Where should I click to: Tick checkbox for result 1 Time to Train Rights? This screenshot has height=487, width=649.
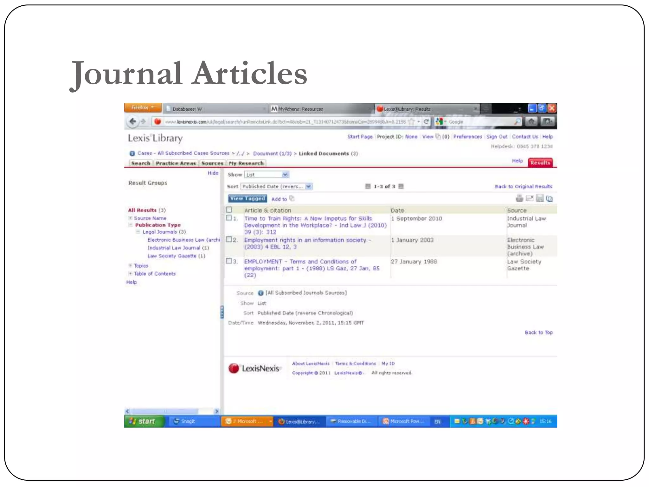pyautogui.click(x=229, y=218)
